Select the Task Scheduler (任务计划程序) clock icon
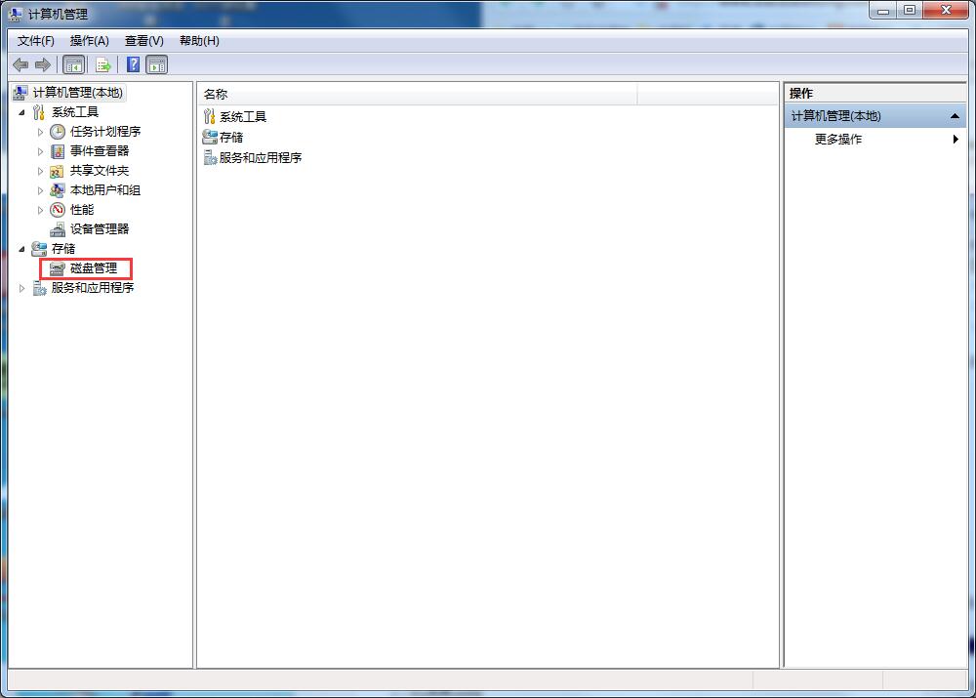This screenshot has width=976, height=698. point(57,131)
